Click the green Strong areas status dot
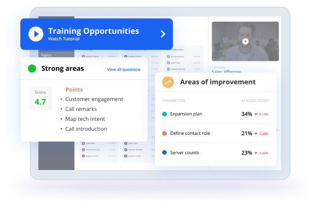 pos(32,69)
